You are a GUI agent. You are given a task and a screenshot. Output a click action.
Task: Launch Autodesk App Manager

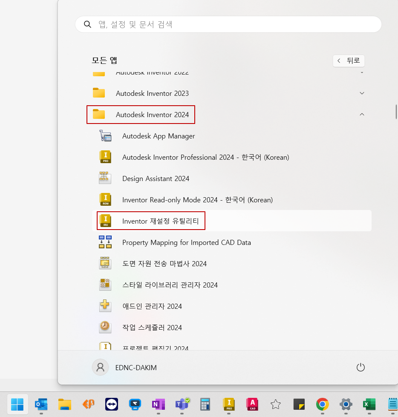click(232, 135)
